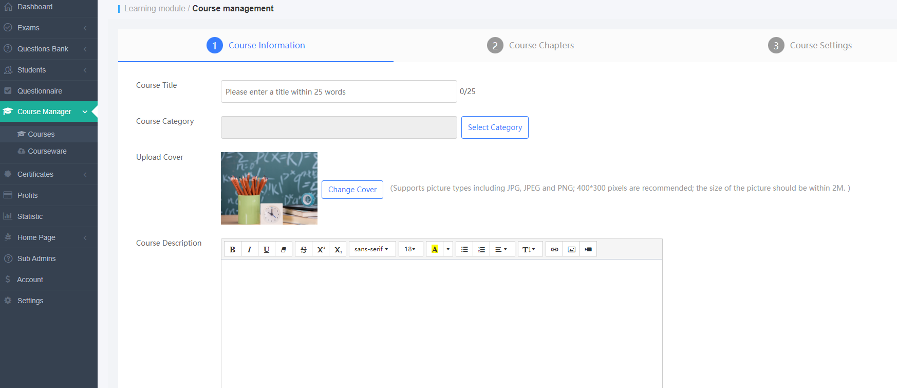Insert a hyperlink in description

554,249
